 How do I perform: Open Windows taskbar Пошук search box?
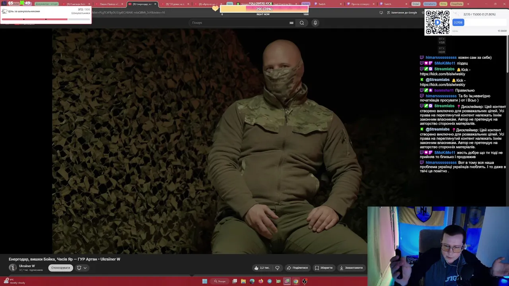pyautogui.click(x=220, y=281)
